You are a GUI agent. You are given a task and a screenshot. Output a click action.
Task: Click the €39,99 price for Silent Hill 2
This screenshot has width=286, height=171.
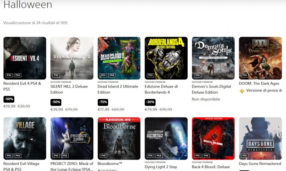pos(57,109)
